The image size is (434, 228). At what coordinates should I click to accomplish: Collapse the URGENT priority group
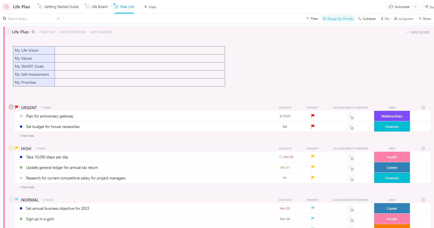[11, 107]
